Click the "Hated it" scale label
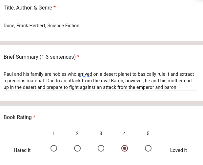This screenshot has height=165, width=203. tap(22, 150)
